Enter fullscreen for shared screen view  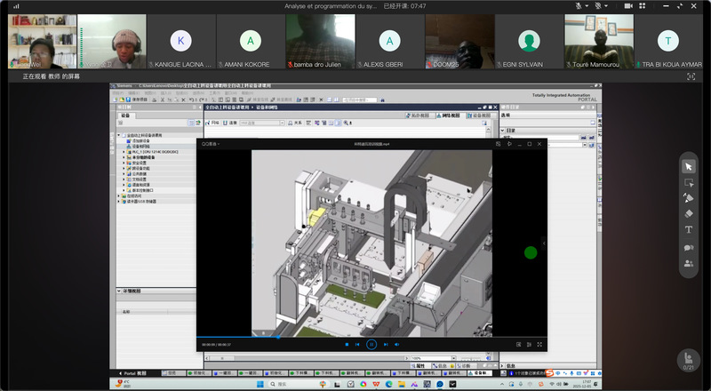pyautogui.click(x=691, y=77)
